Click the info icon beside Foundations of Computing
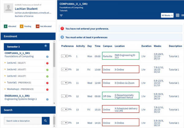The width and height of the screenshot is (184, 128). tap(47, 57)
